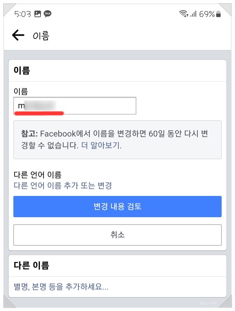Tap the 이름 page title beside back arrow
Screen dimensions: 235x311
point(41,35)
